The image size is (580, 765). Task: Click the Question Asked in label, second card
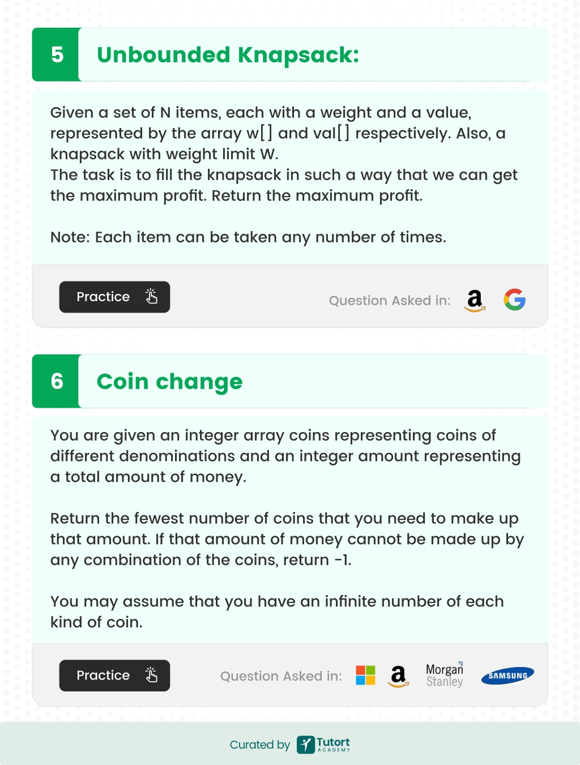click(x=281, y=676)
